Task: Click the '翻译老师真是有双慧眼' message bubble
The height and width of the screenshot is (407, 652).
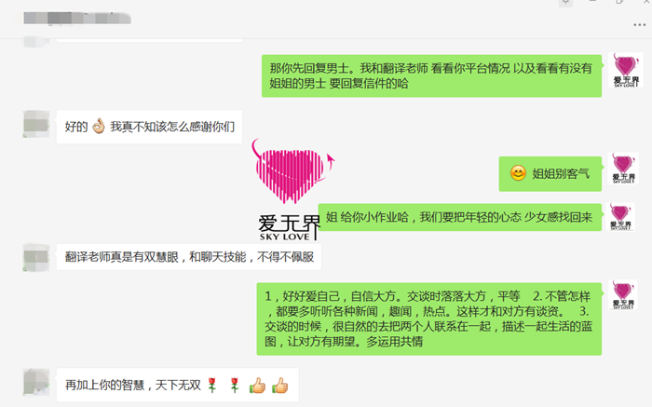Action: (x=189, y=257)
